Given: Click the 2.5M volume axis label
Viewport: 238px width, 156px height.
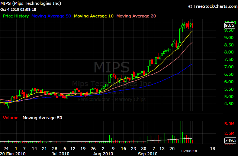Looking at the screenshot, I should coord(229,133).
